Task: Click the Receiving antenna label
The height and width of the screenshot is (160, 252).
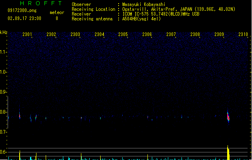Action: [92, 19]
